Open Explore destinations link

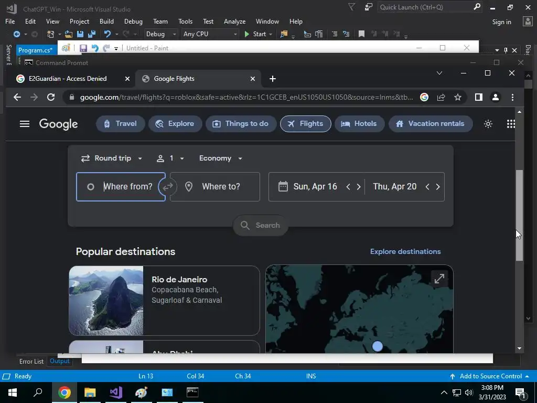pyautogui.click(x=405, y=251)
